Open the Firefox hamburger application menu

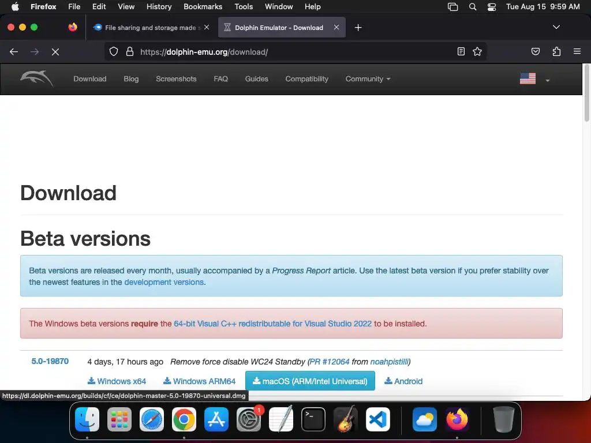(x=577, y=51)
